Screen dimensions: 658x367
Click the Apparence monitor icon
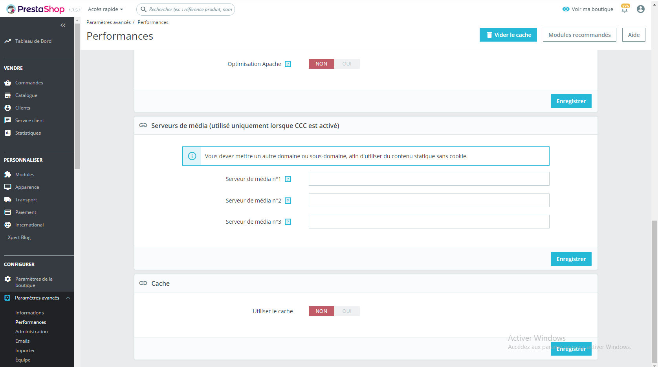(7, 187)
